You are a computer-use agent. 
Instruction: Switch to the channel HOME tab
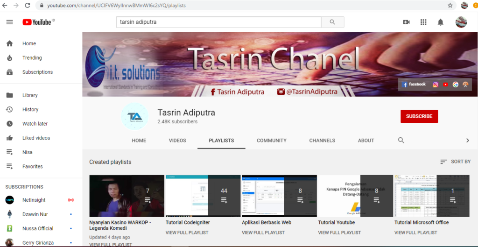pos(139,141)
